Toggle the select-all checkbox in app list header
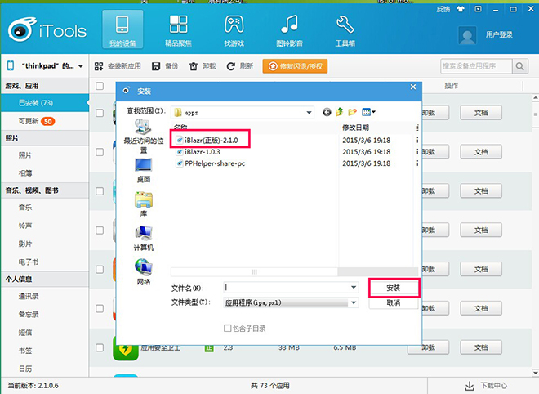539x394 pixels. (x=100, y=86)
